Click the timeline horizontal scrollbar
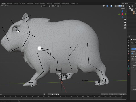The width and height of the screenshot is (136, 102). pyautogui.click(x=63, y=99)
